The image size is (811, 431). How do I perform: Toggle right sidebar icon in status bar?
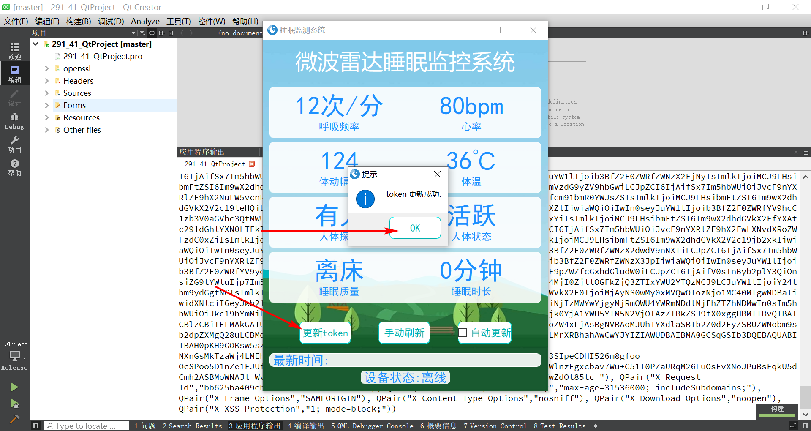[806, 426]
